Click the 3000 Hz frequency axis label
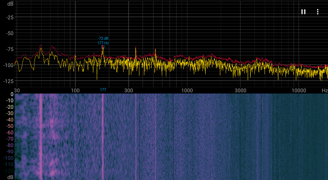 (x=241, y=90)
